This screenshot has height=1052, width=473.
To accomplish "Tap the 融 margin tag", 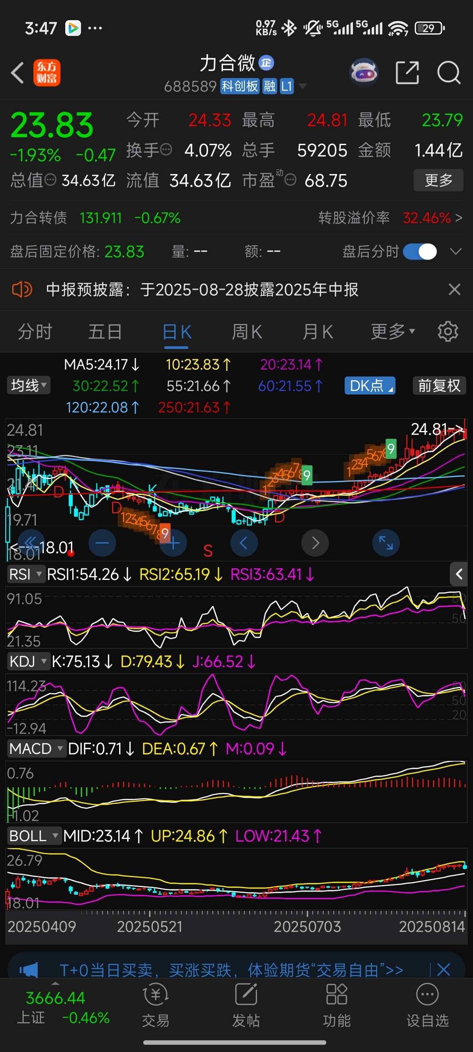I will 270,86.
